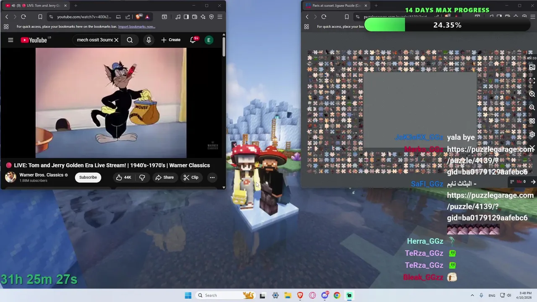Open YouTube notifications bell

click(x=193, y=40)
